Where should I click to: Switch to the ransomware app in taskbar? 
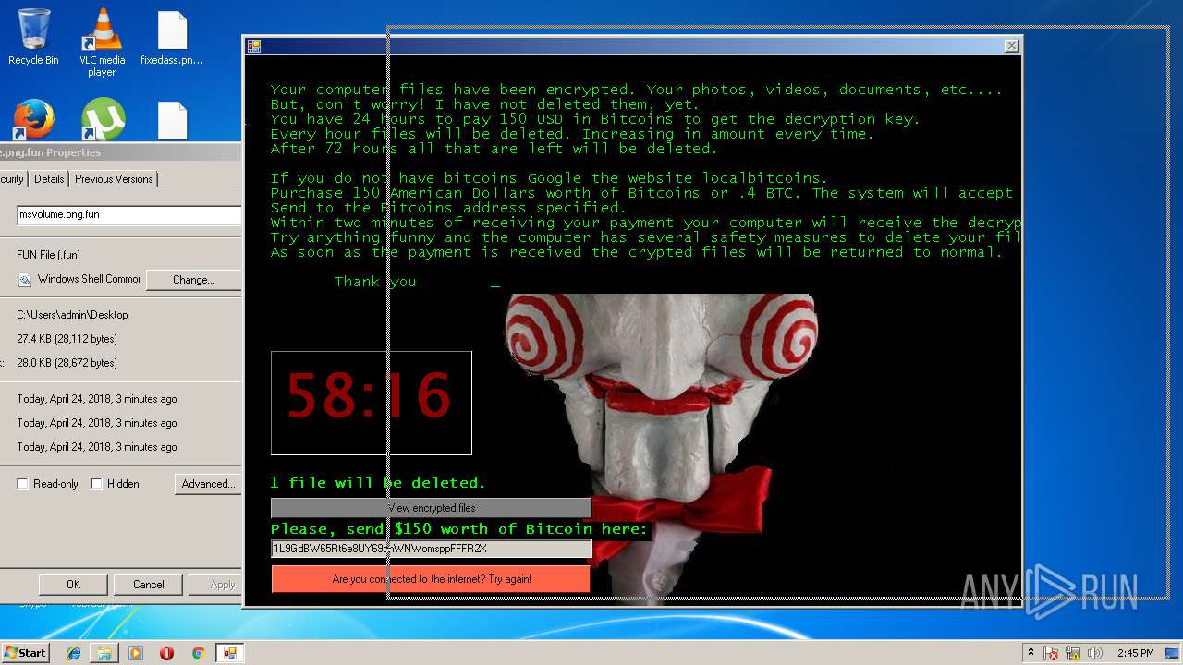[229, 653]
